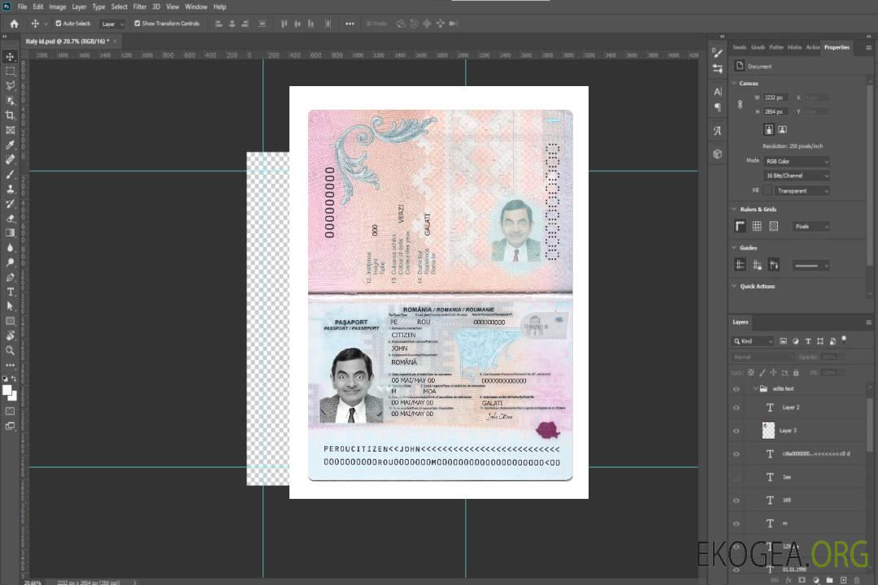Set canvas to portrait orientation
The width and height of the screenshot is (878, 585).
[x=769, y=130]
